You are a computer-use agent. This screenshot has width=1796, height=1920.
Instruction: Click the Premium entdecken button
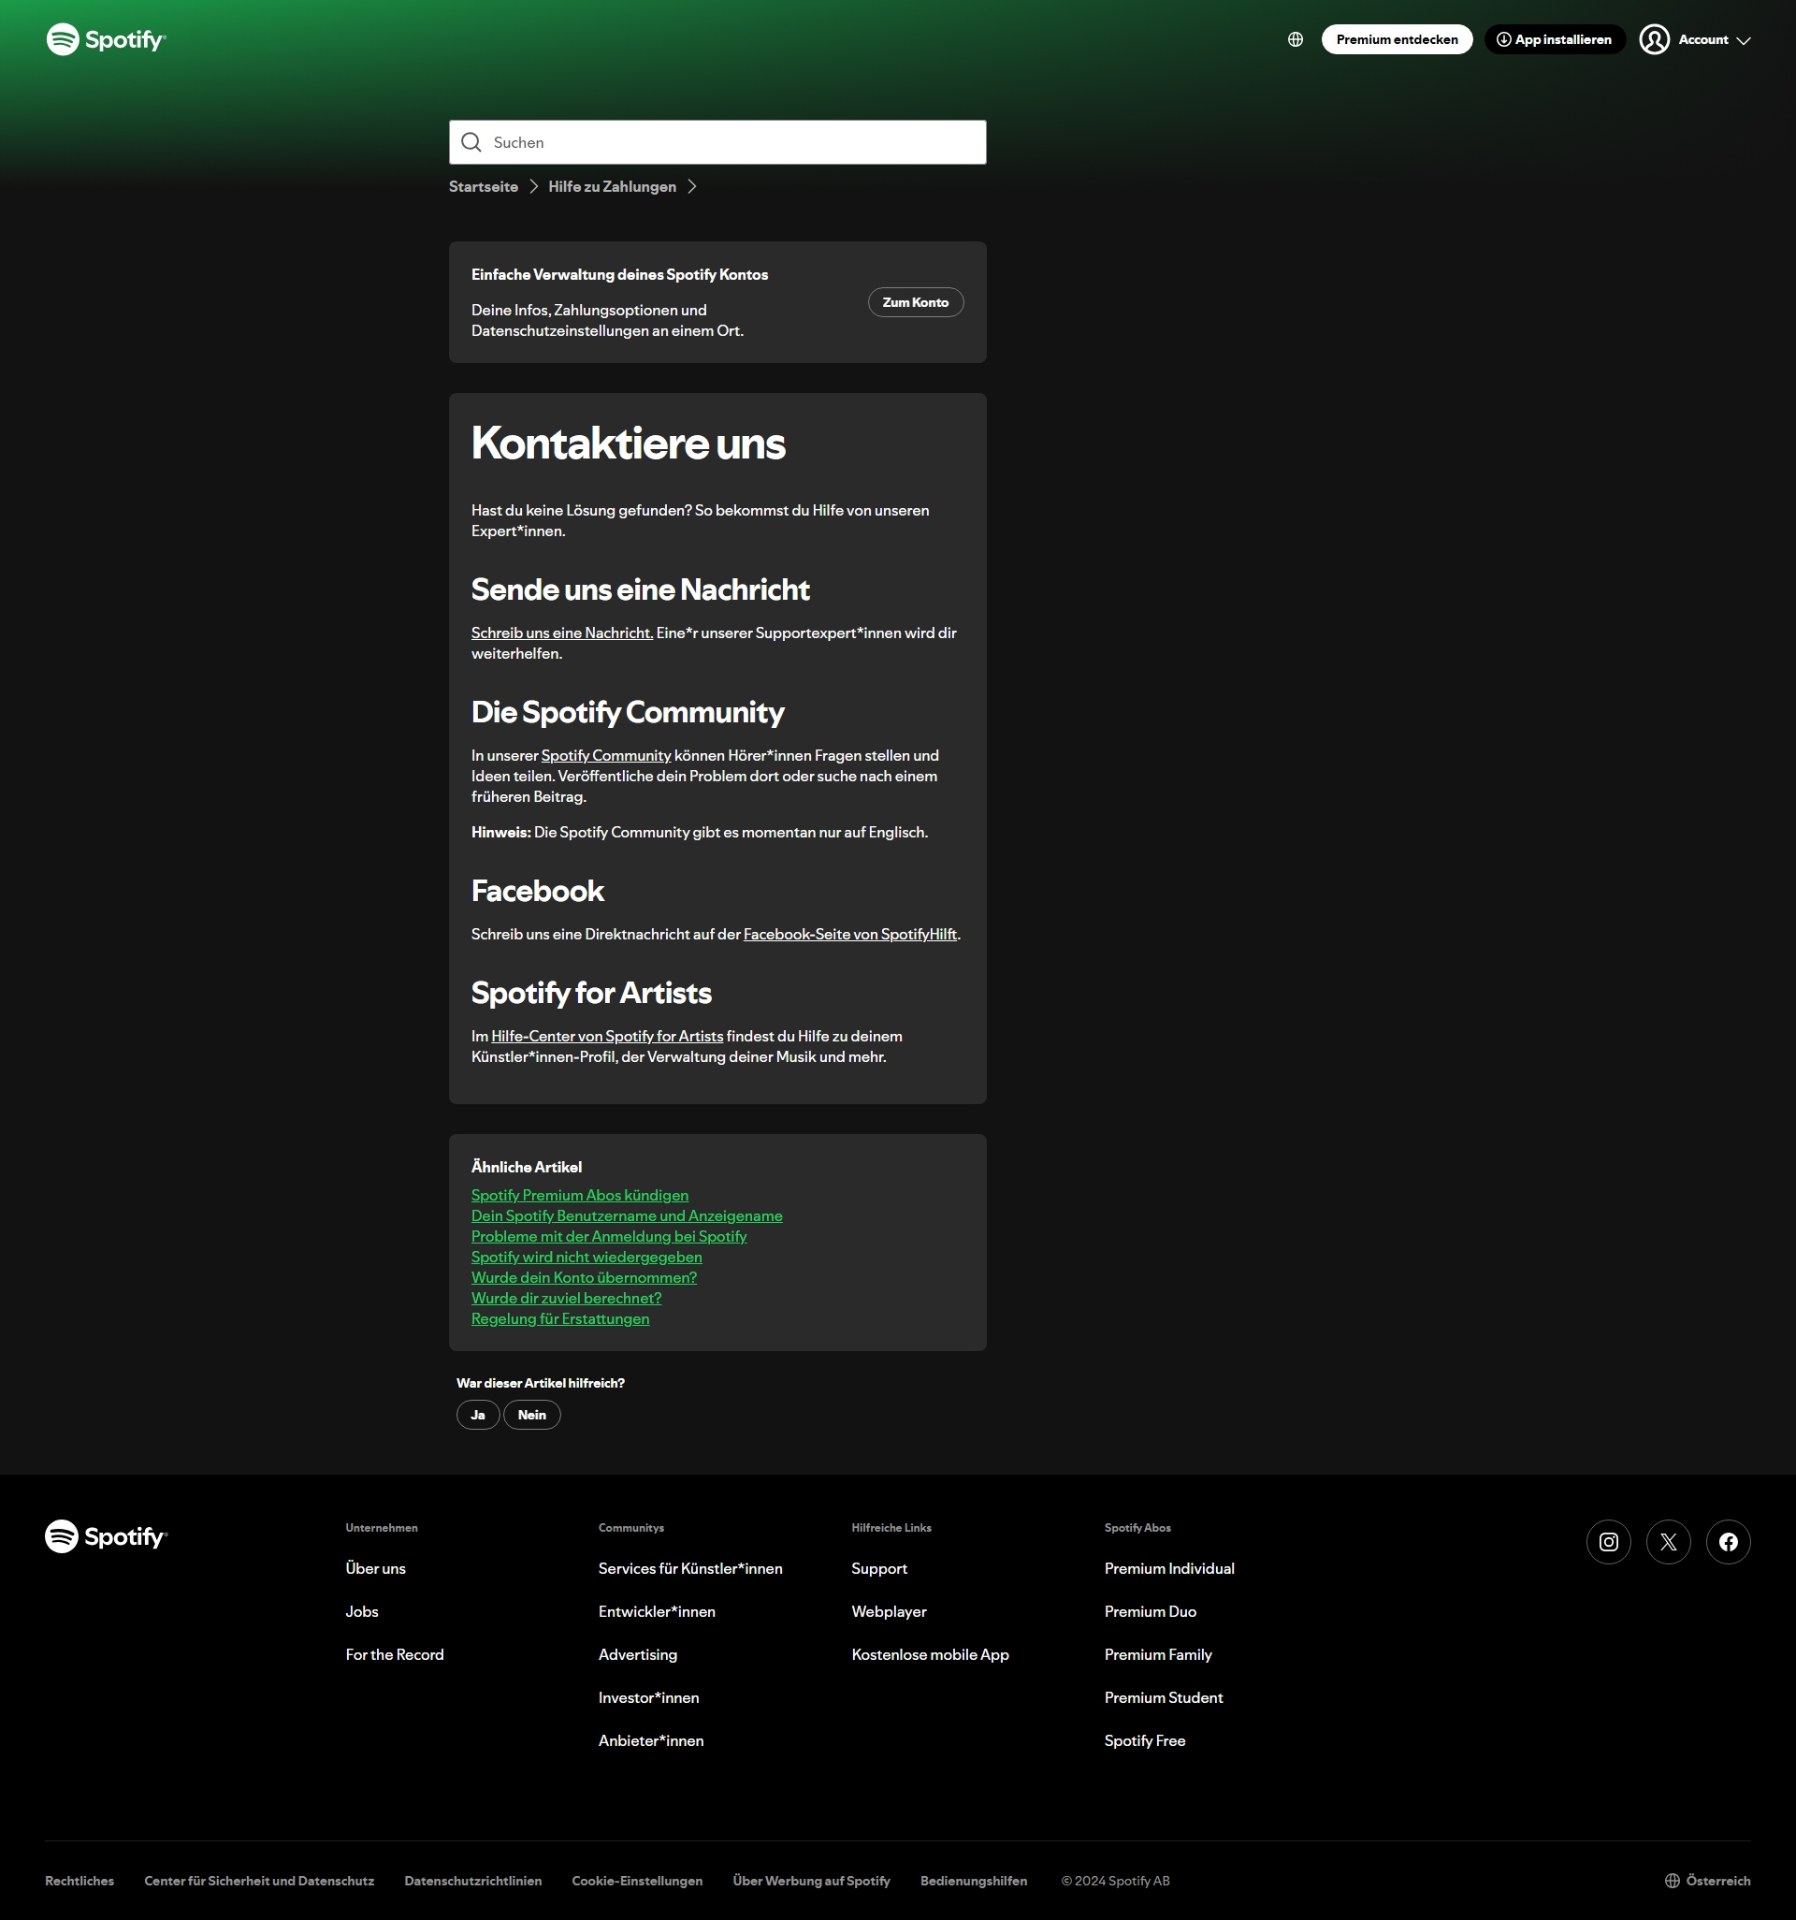coord(1397,39)
